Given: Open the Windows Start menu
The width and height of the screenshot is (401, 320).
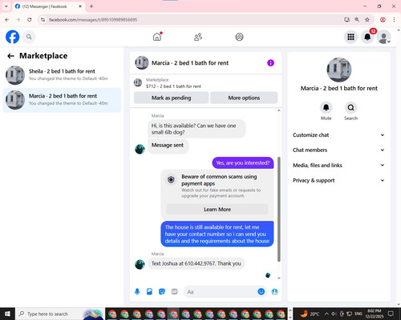Looking at the screenshot, I should (7, 314).
